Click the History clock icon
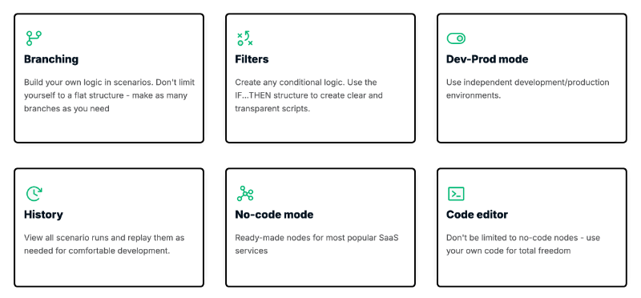The height and width of the screenshot is (298, 641). click(x=34, y=193)
